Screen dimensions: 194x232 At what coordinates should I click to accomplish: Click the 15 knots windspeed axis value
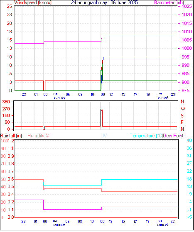click(9, 40)
